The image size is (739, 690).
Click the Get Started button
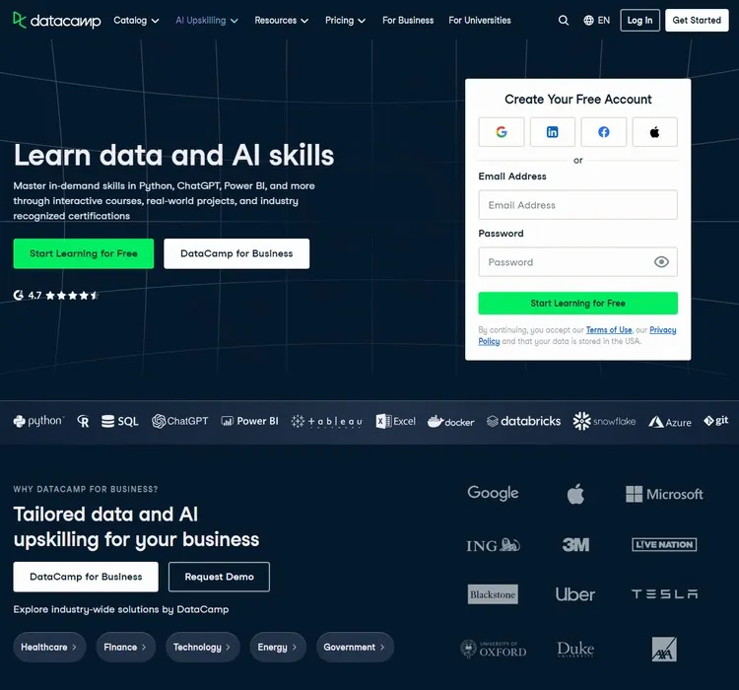697,21
